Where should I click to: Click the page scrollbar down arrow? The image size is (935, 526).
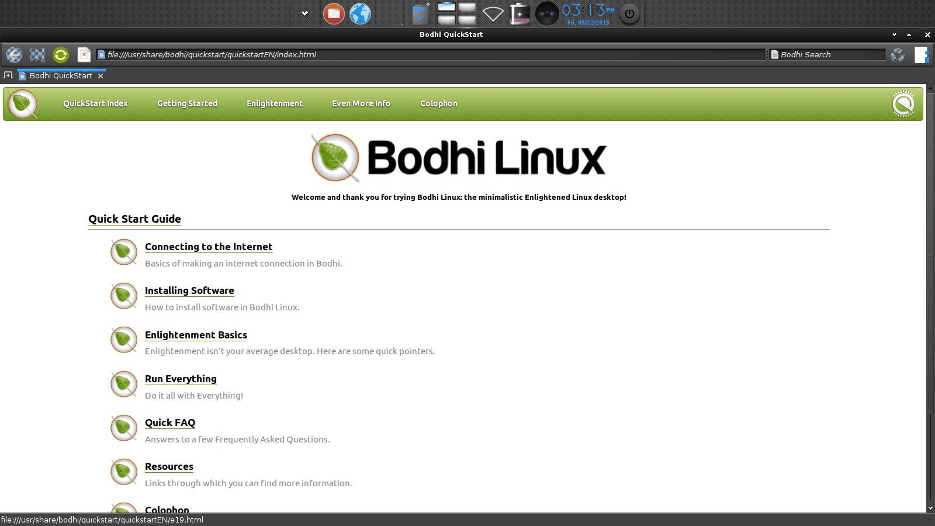pyautogui.click(x=930, y=508)
